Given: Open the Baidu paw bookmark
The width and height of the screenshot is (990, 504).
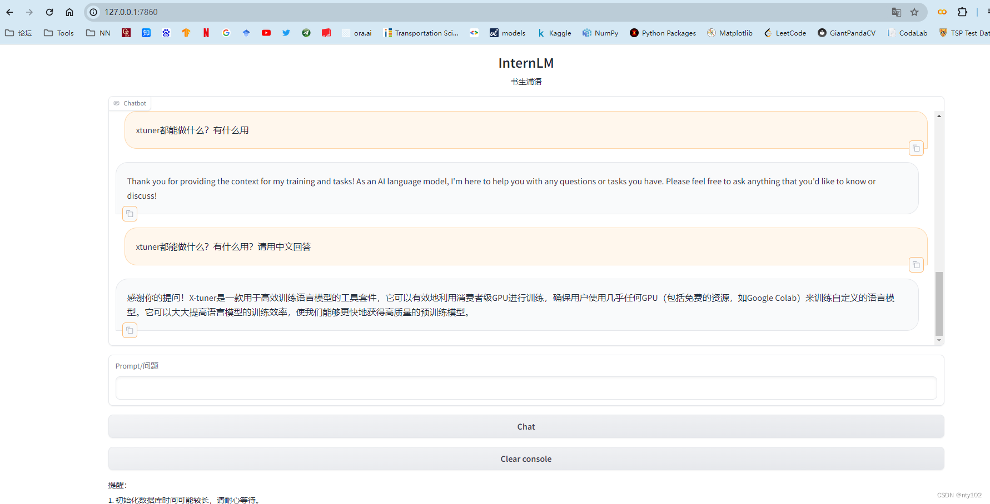Looking at the screenshot, I should tap(166, 33).
